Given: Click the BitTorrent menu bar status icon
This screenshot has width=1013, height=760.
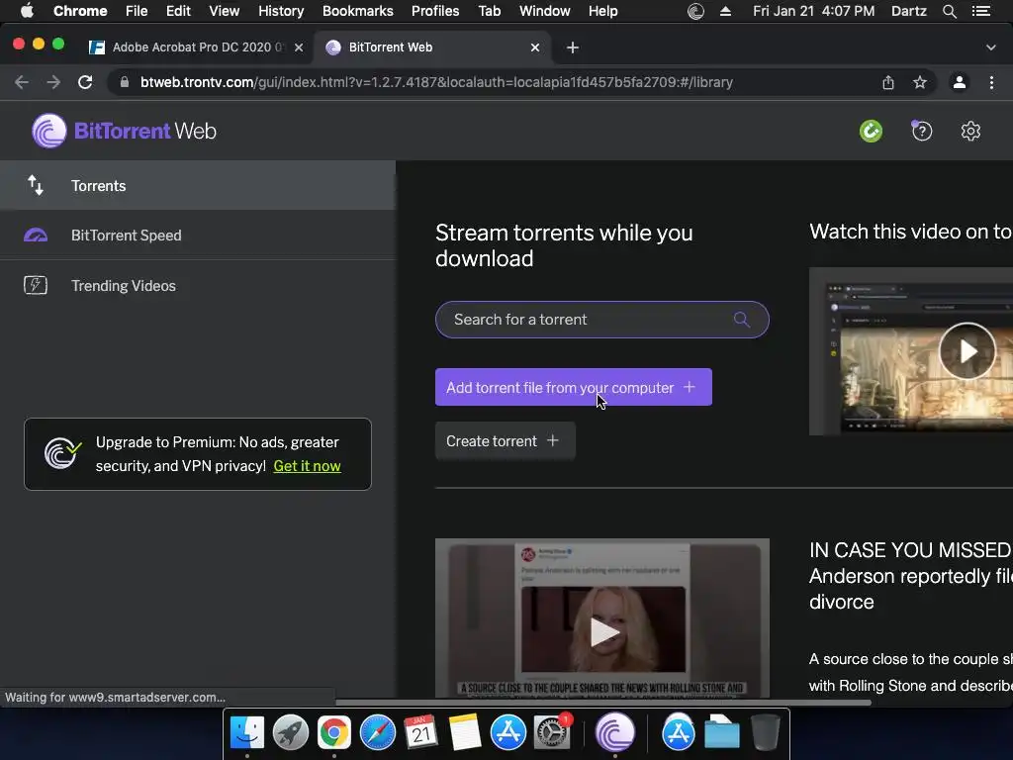Looking at the screenshot, I should [695, 11].
